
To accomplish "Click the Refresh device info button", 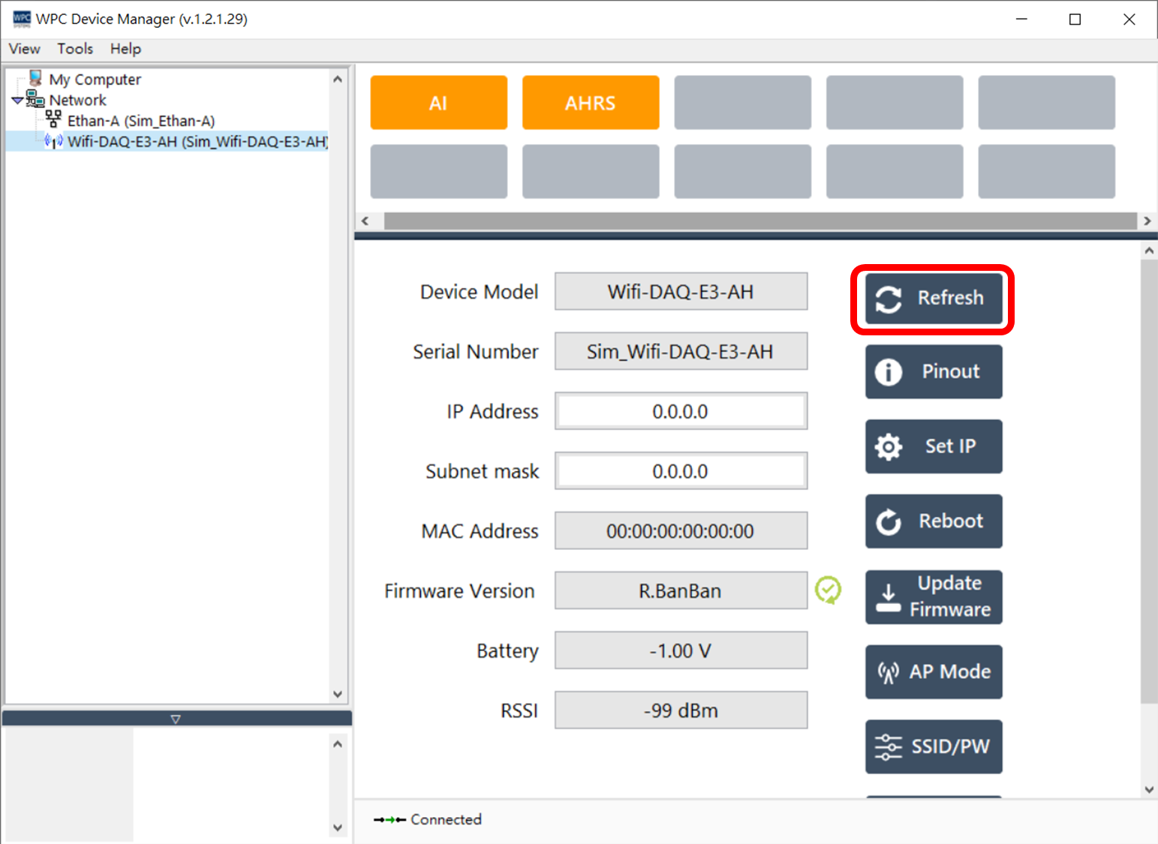I will pyautogui.click(x=933, y=298).
